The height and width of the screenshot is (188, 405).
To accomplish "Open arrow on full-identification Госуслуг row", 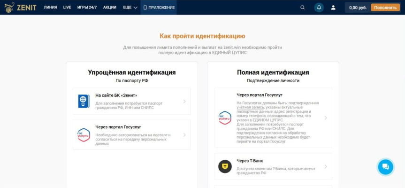I will click(x=326, y=117).
